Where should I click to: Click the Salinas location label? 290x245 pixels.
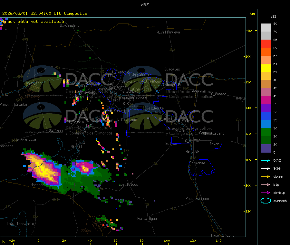coord(56,131)
